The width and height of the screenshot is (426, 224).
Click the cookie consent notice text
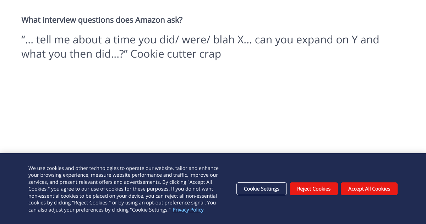(x=123, y=188)
